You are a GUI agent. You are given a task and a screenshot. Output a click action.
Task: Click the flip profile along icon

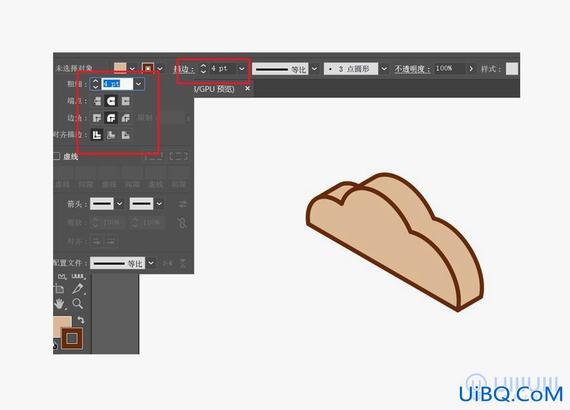point(168,263)
